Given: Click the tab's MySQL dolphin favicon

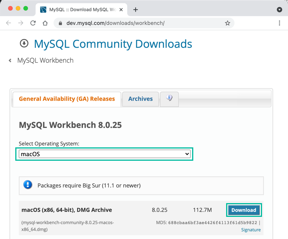Looking at the screenshot, I should tap(43, 10).
